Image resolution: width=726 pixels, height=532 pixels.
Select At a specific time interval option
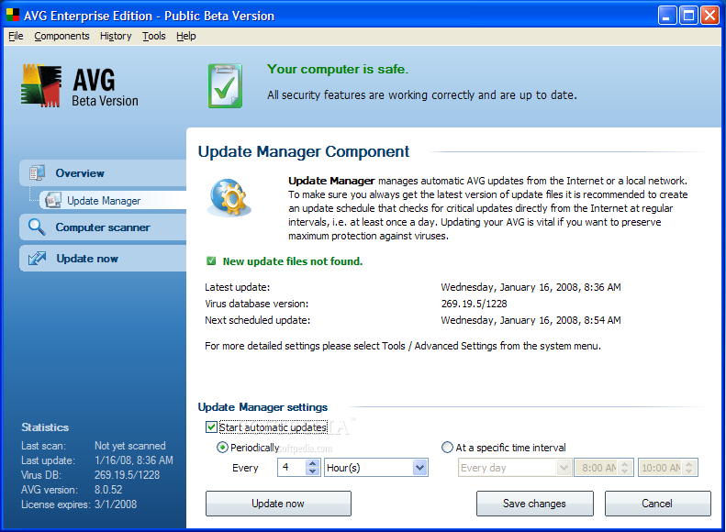coord(447,448)
